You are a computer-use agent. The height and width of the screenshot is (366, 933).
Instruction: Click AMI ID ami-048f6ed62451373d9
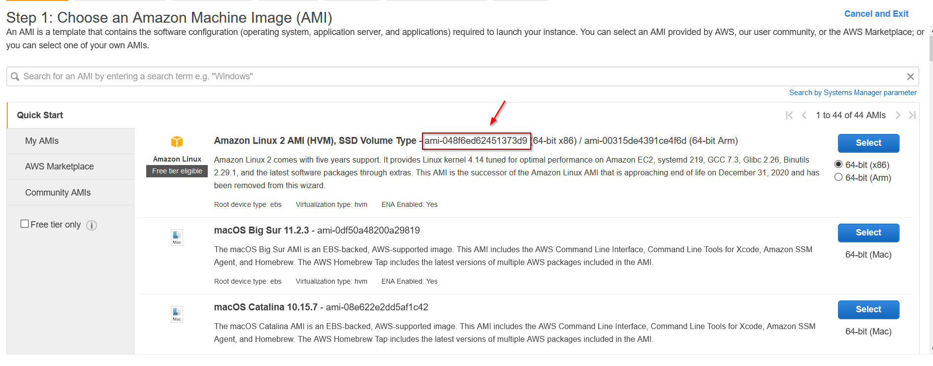pyautogui.click(x=476, y=141)
